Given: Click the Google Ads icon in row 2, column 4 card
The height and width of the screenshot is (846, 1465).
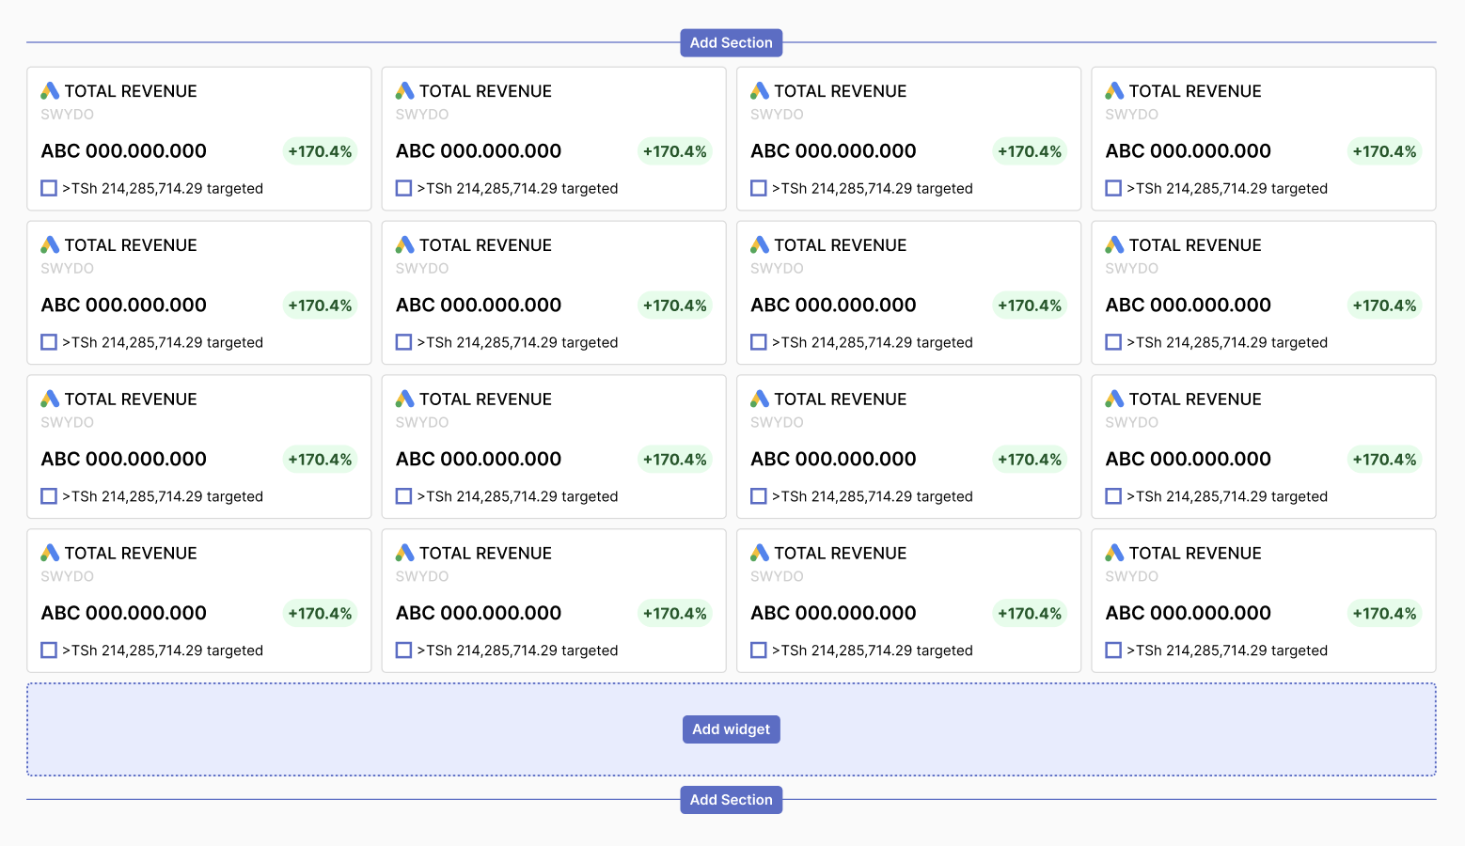Looking at the screenshot, I should pos(1114,245).
